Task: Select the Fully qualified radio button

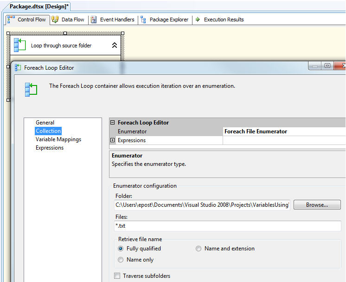Action: (121, 249)
